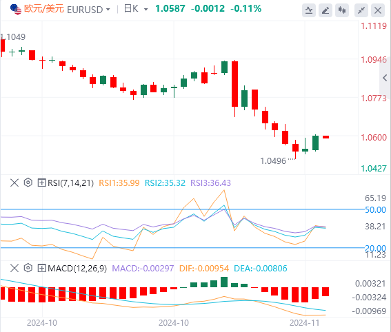Click the RSI1:35.99 value
Screen dimensions: 391x332
pyautogui.click(x=119, y=183)
